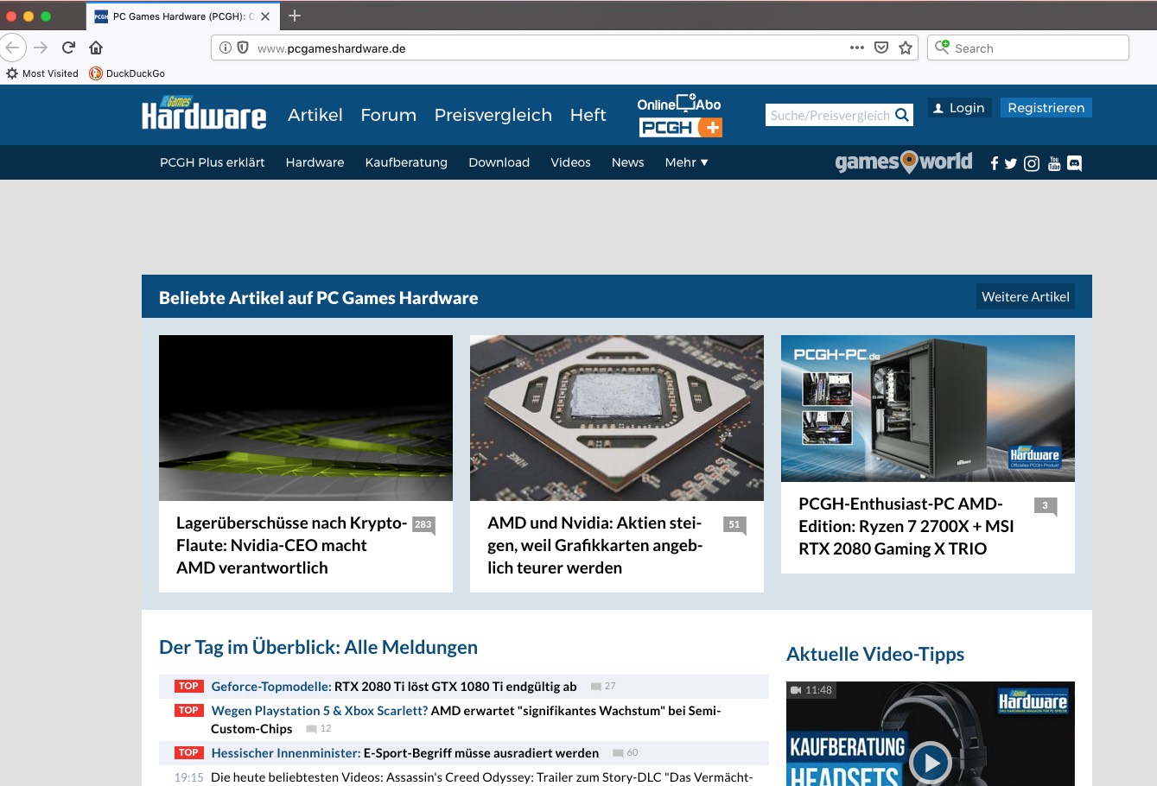
Task: Open Hessischer Innenminister E-Sport news
Action: pyautogui.click(x=405, y=753)
